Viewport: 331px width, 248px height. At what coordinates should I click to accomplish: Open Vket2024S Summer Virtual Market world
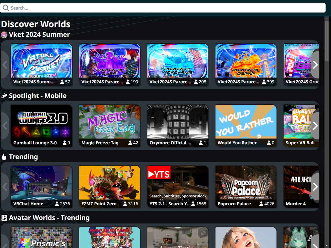pos(42,65)
